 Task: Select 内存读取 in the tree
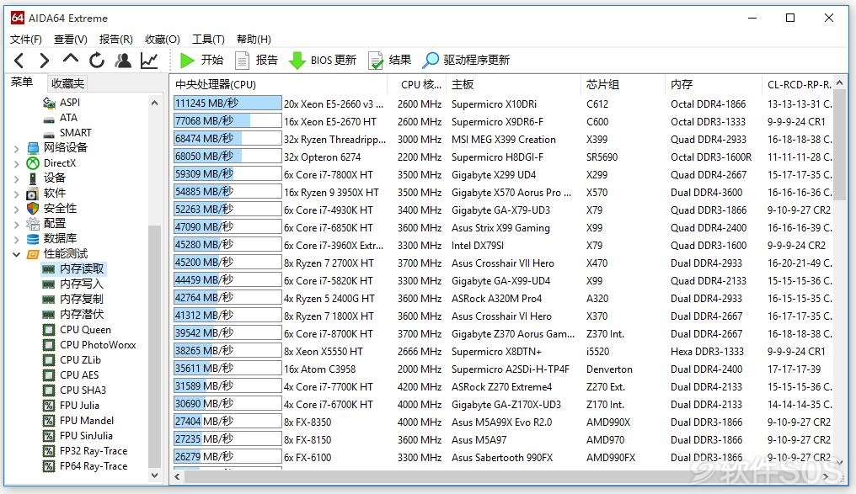coord(82,268)
